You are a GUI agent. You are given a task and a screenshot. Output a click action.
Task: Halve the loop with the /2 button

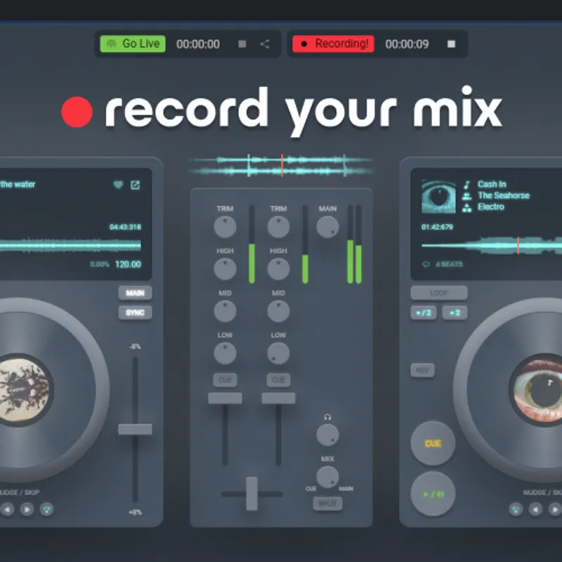click(x=424, y=313)
